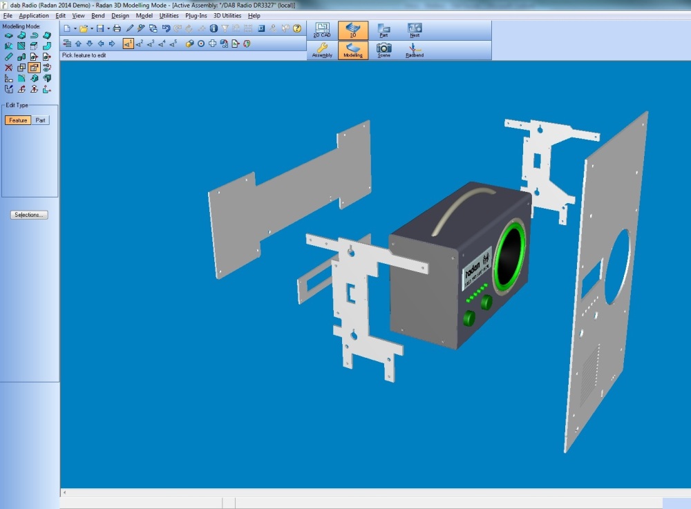
Task: Select the Part edit type
Action: [x=41, y=120]
